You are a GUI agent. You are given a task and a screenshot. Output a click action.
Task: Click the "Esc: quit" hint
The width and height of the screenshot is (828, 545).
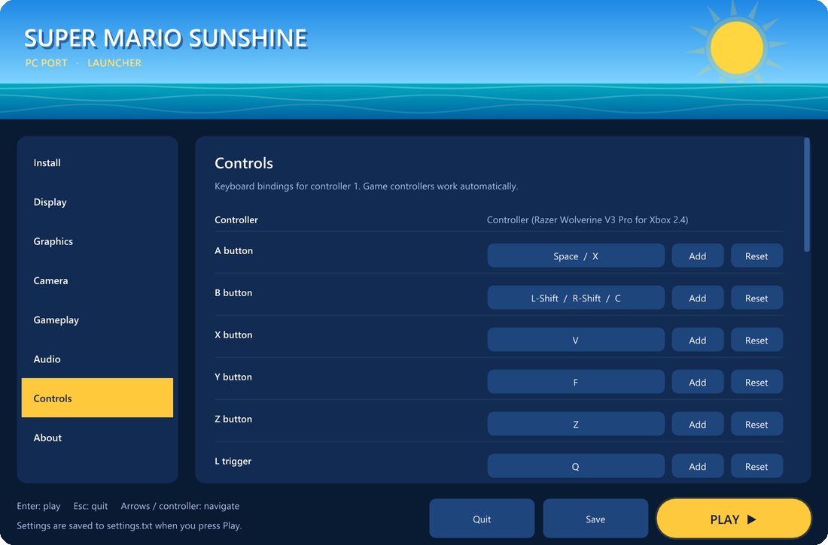click(90, 506)
